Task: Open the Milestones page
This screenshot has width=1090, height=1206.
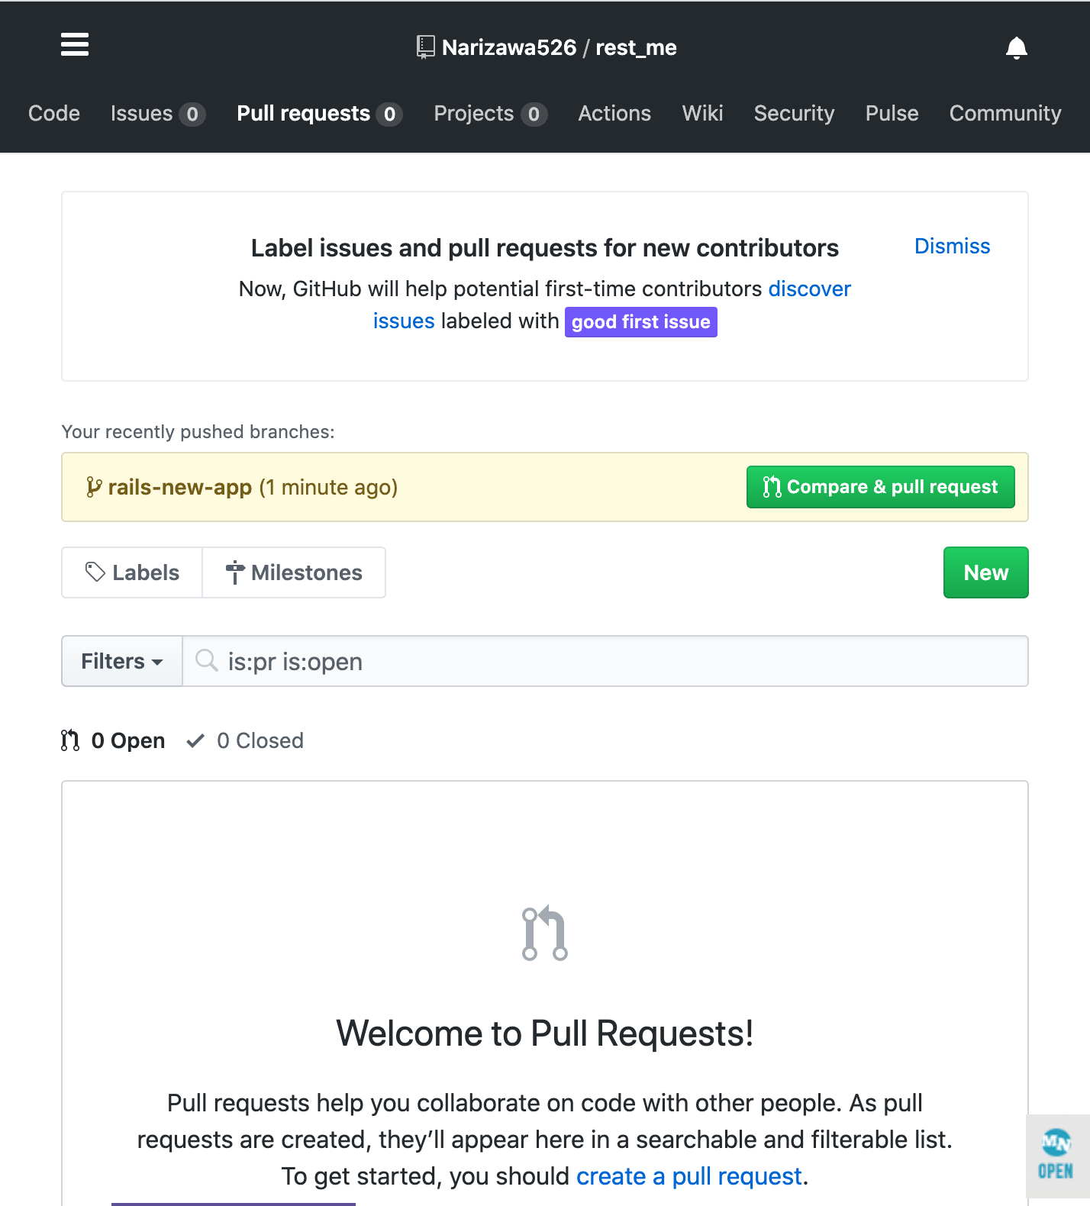Action: pyautogui.click(x=294, y=572)
